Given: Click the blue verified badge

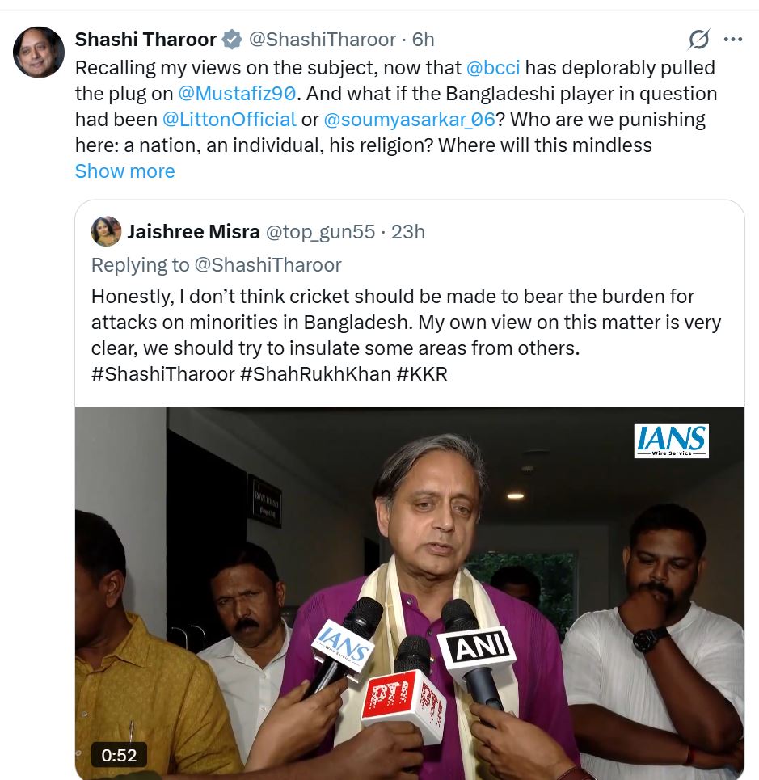Looking at the screenshot, I should coord(232,40).
